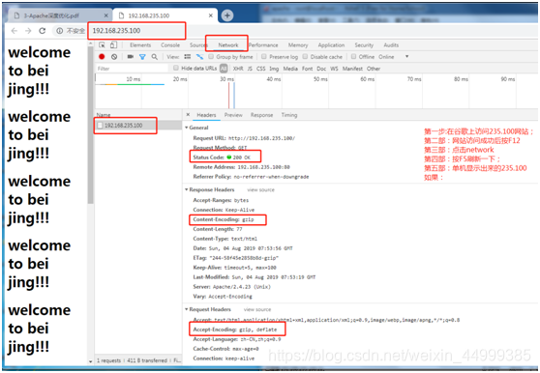The image size is (540, 373).
Task: Filter requests by Manifest type
Action: 352,69
